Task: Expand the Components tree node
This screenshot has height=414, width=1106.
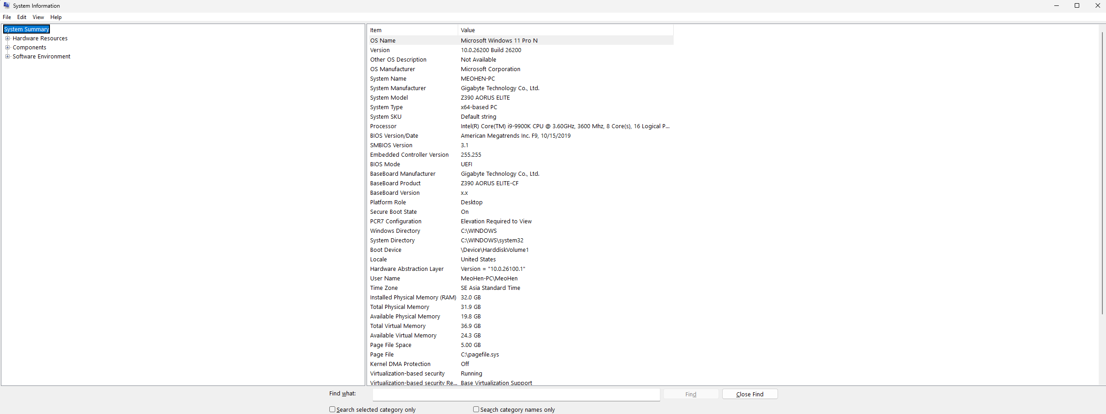Action: point(7,48)
